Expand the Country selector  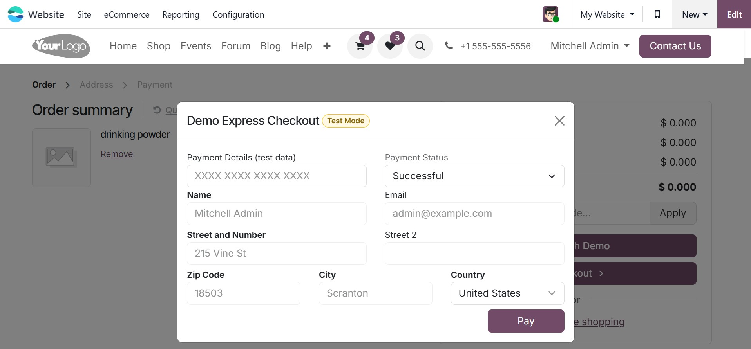507,293
